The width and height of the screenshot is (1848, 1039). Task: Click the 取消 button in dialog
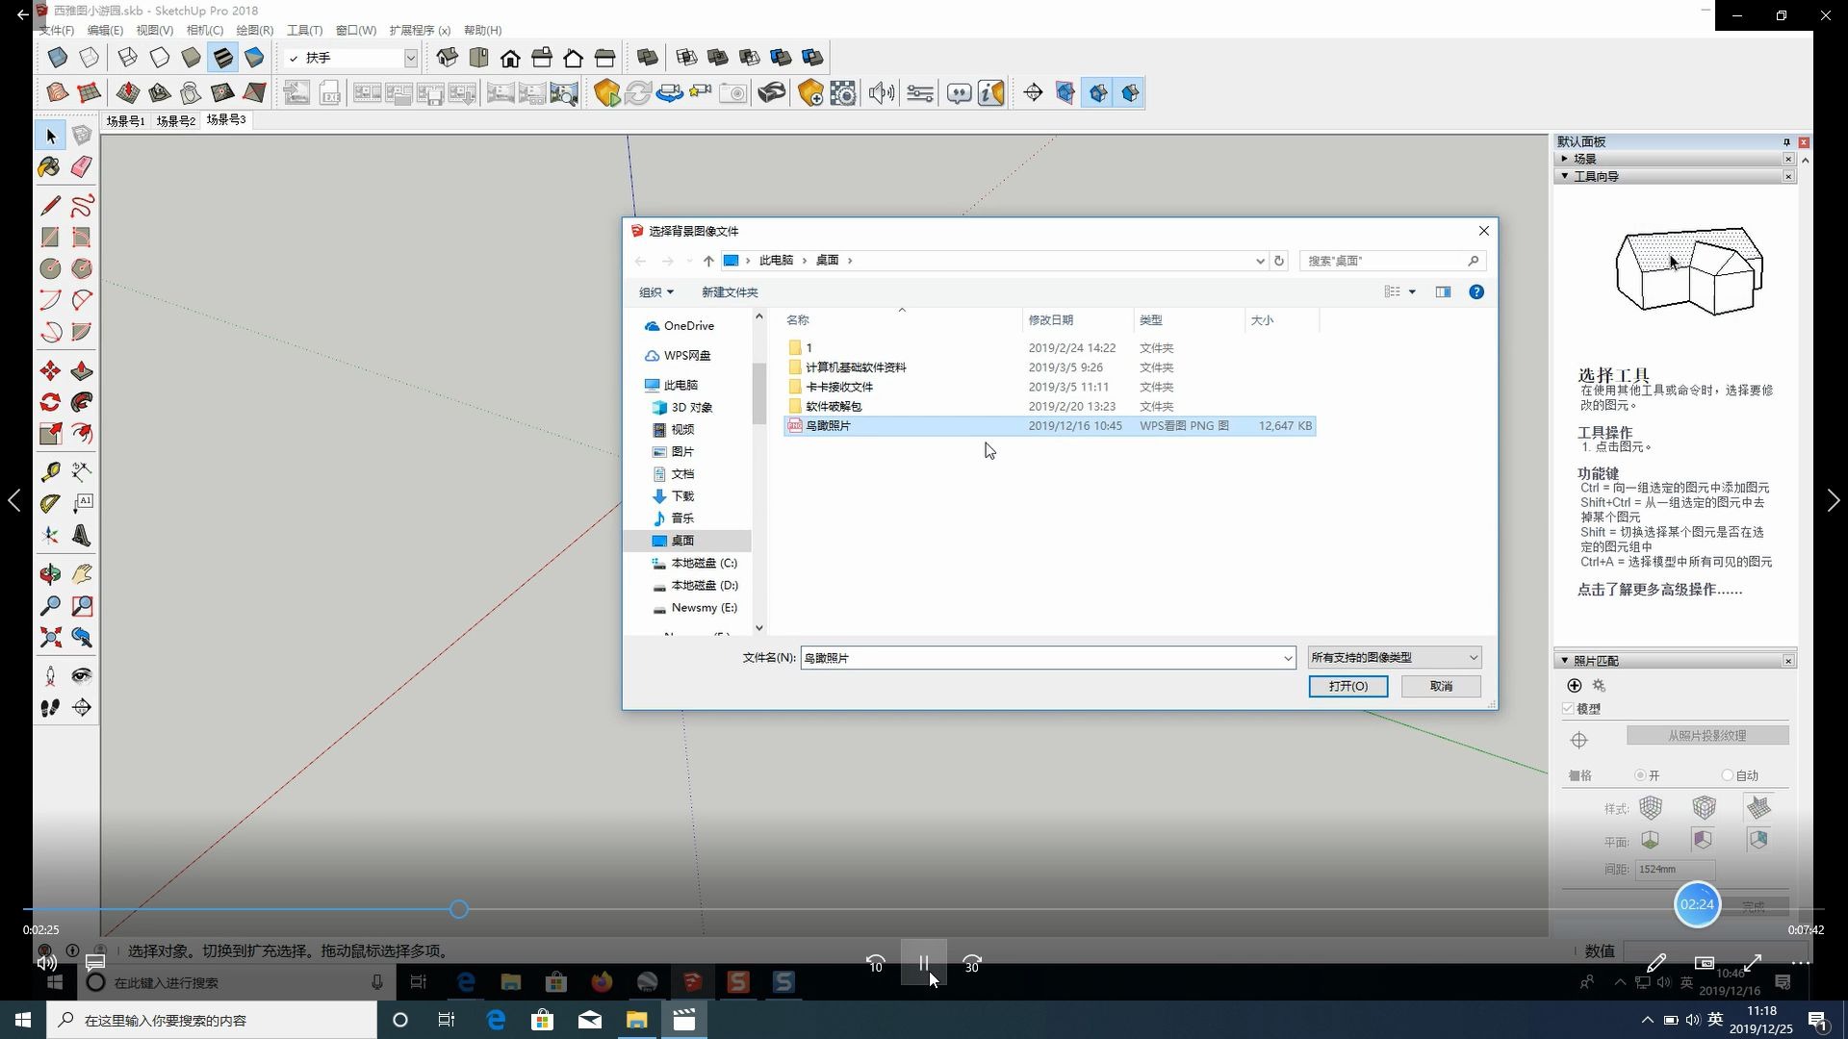(x=1441, y=686)
